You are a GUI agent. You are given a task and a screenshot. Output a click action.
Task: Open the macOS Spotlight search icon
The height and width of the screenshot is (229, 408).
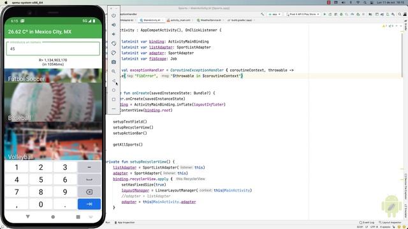(x=365, y=3)
